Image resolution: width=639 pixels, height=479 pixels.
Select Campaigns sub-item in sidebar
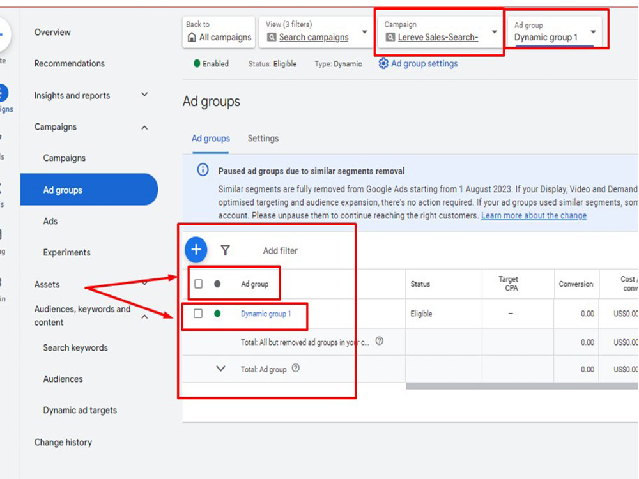[x=65, y=158]
